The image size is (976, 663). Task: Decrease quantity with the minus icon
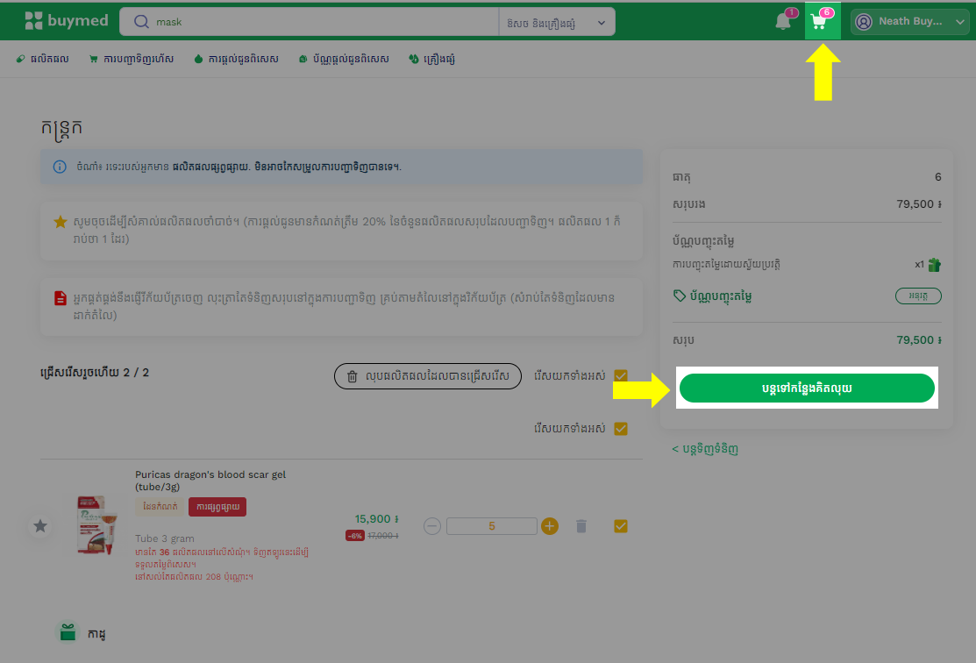coord(431,526)
